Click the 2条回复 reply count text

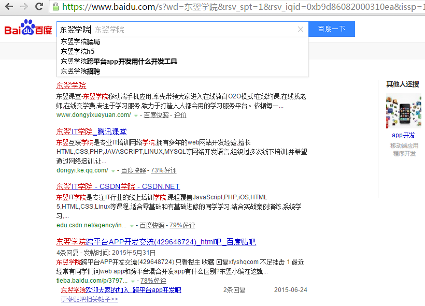[234, 290]
